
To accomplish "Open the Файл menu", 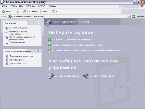I will click(4, 6).
